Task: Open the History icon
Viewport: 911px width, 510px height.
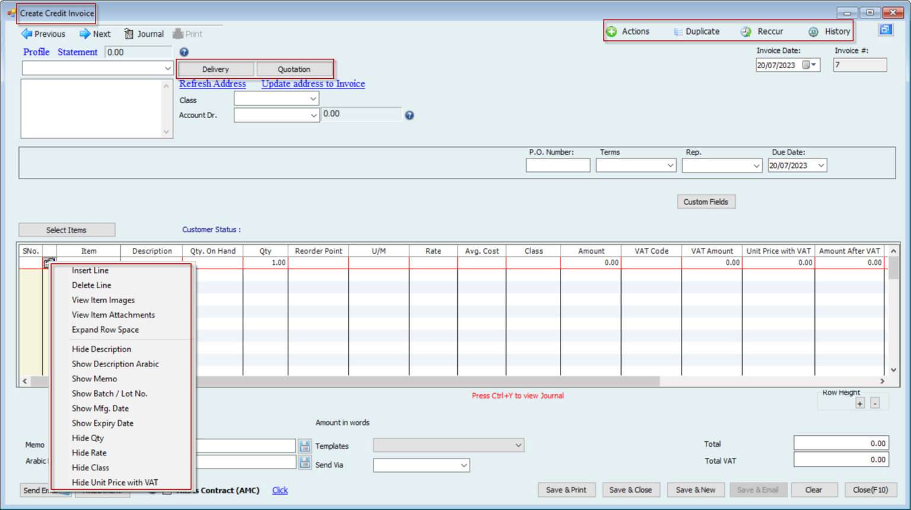Action: 813,32
